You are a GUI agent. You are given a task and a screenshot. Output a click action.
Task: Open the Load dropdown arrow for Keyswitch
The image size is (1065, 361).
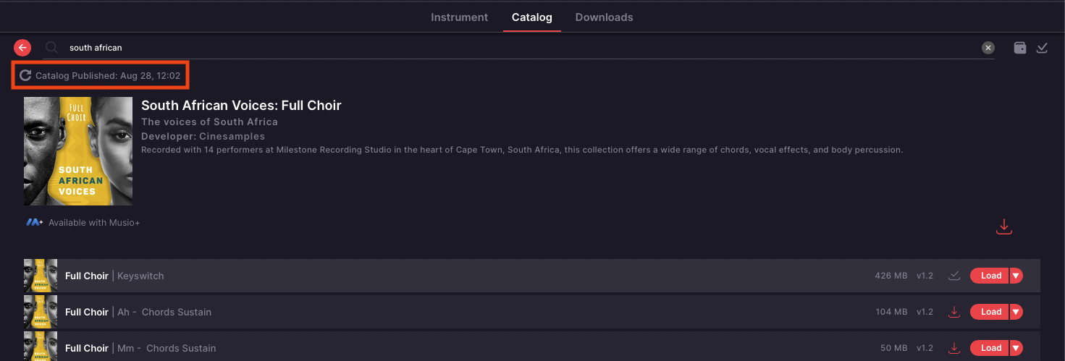pyautogui.click(x=1016, y=276)
